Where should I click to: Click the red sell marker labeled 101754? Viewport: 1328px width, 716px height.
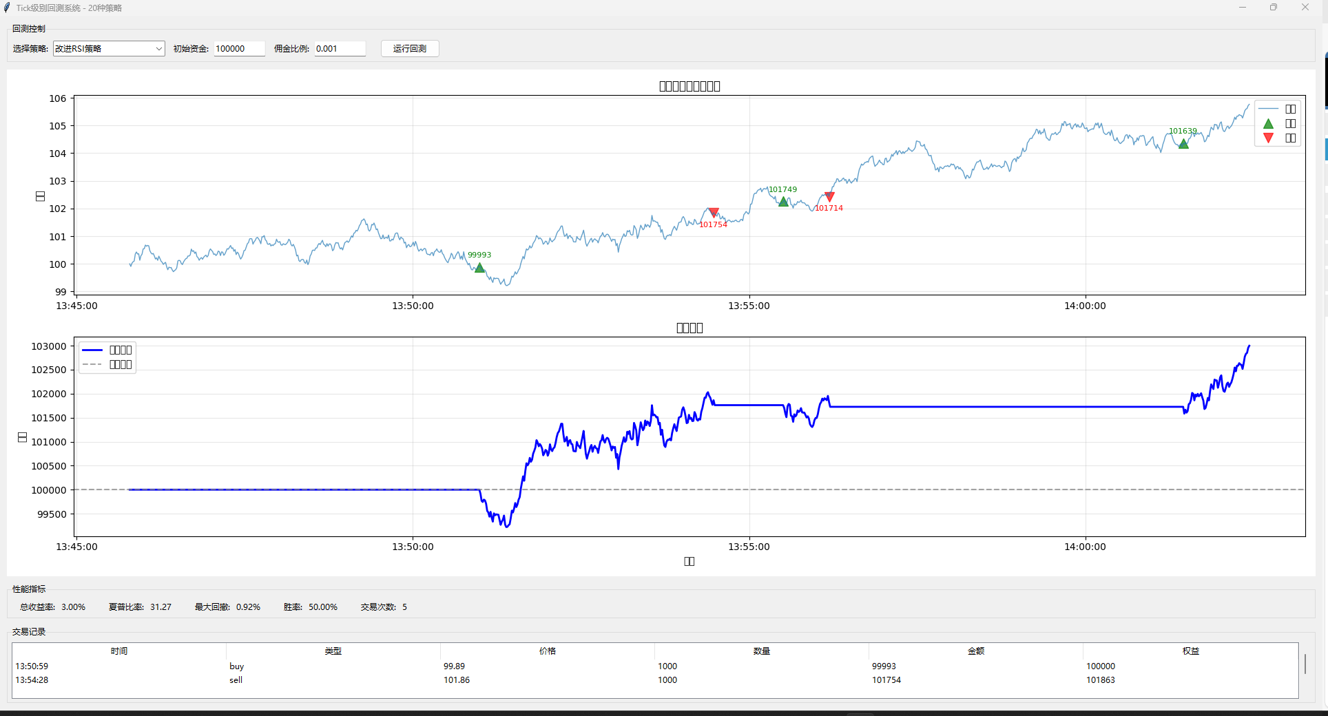[x=714, y=213]
